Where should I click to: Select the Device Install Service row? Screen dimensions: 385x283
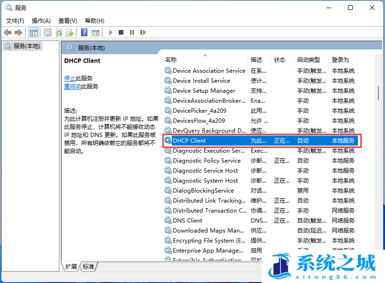point(260,80)
